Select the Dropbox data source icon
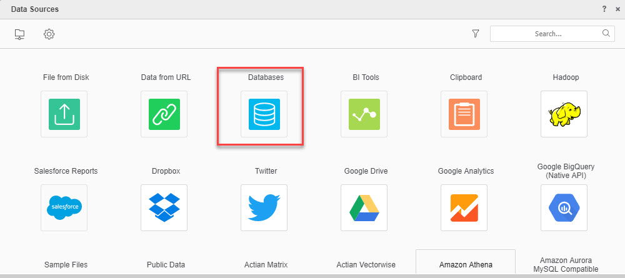The height and width of the screenshot is (278, 625). tap(164, 207)
